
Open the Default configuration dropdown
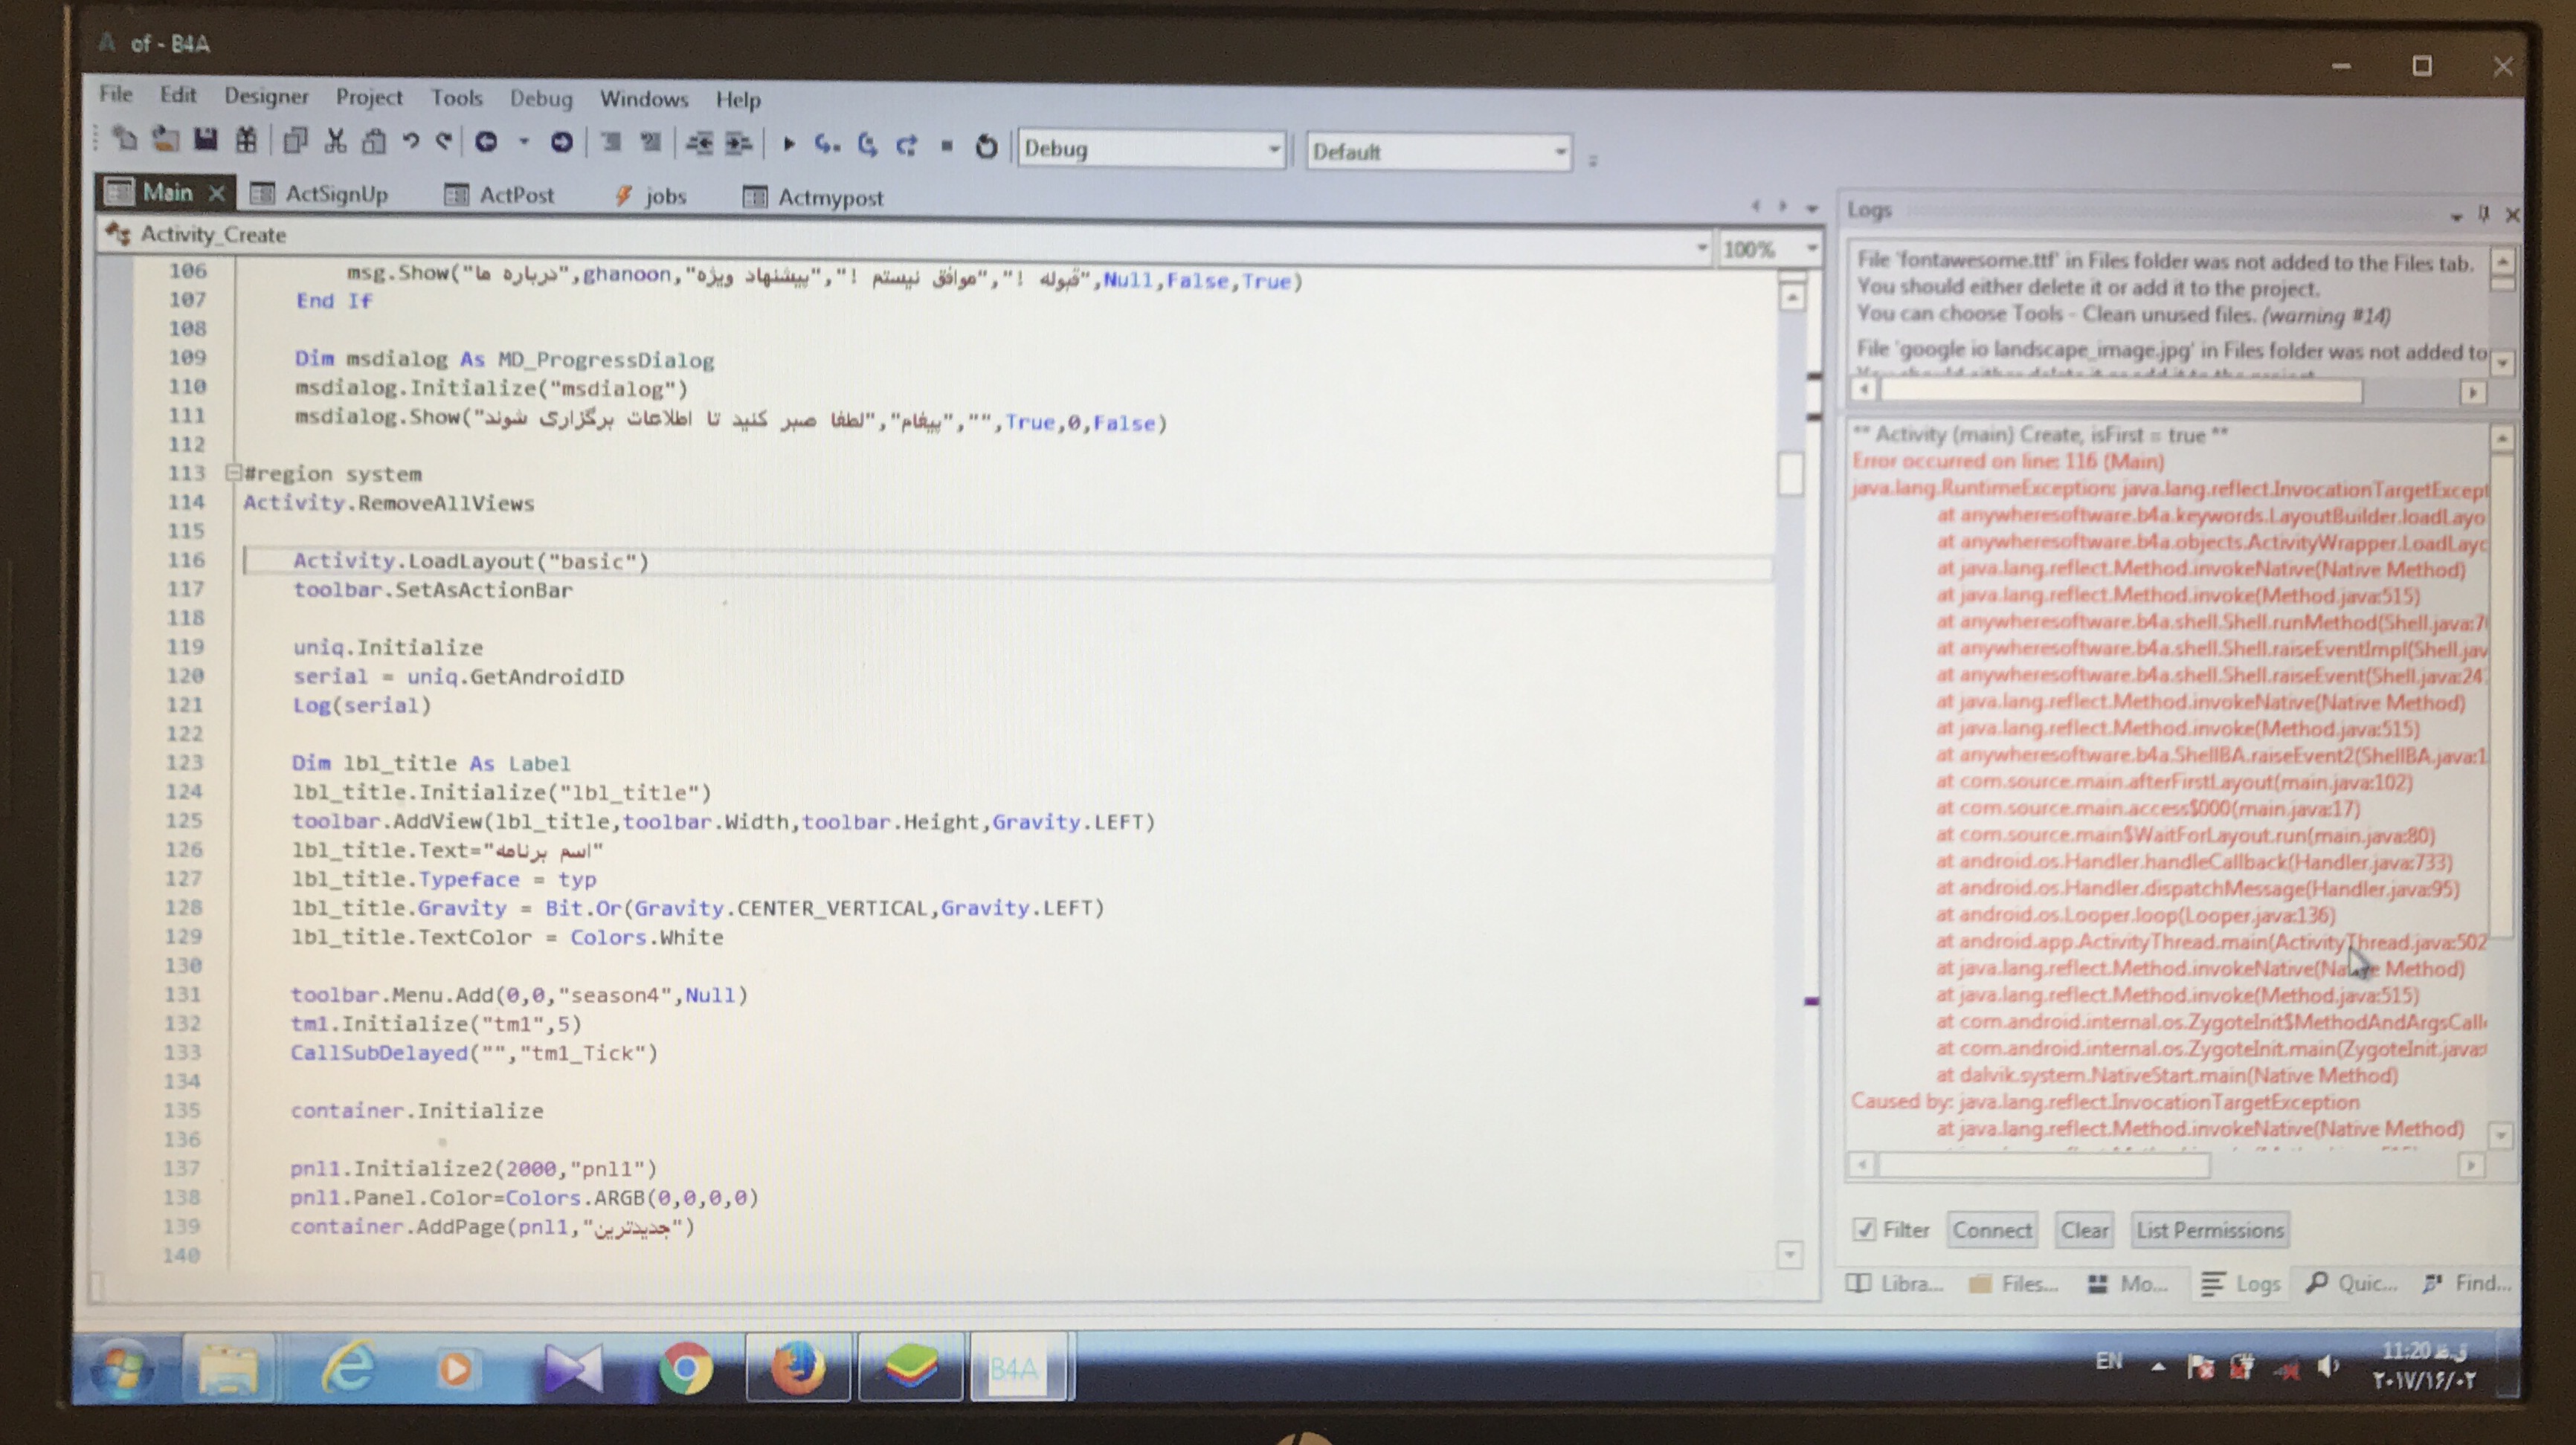1559,153
